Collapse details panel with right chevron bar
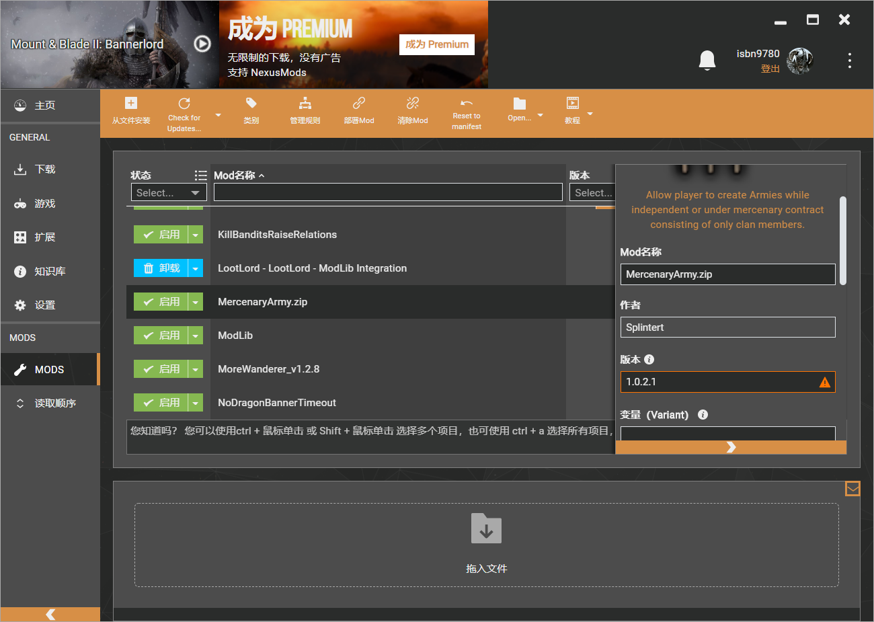 [x=731, y=447]
